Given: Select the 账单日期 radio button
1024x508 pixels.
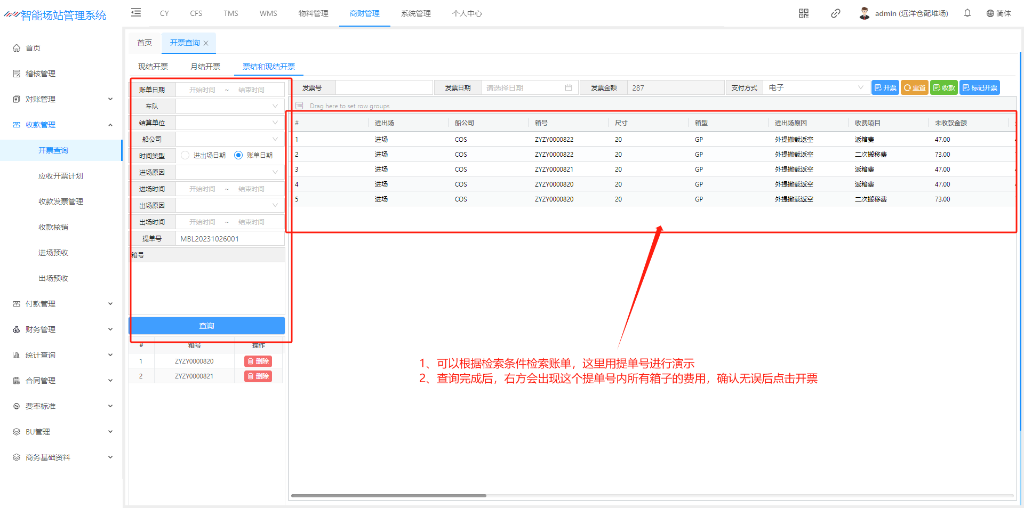Looking at the screenshot, I should pyautogui.click(x=238, y=155).
